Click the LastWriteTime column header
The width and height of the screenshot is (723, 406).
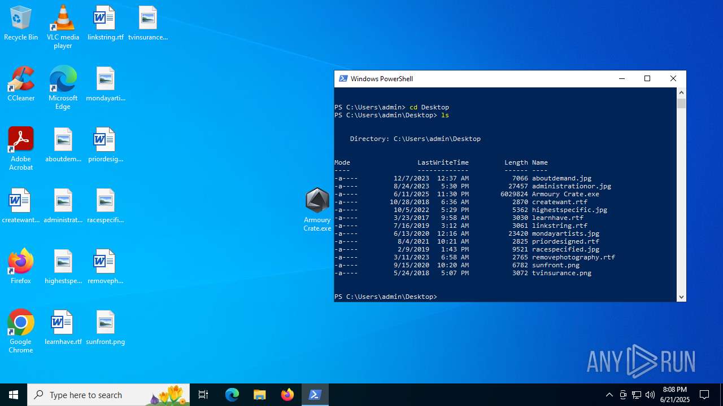coord(443,162)
